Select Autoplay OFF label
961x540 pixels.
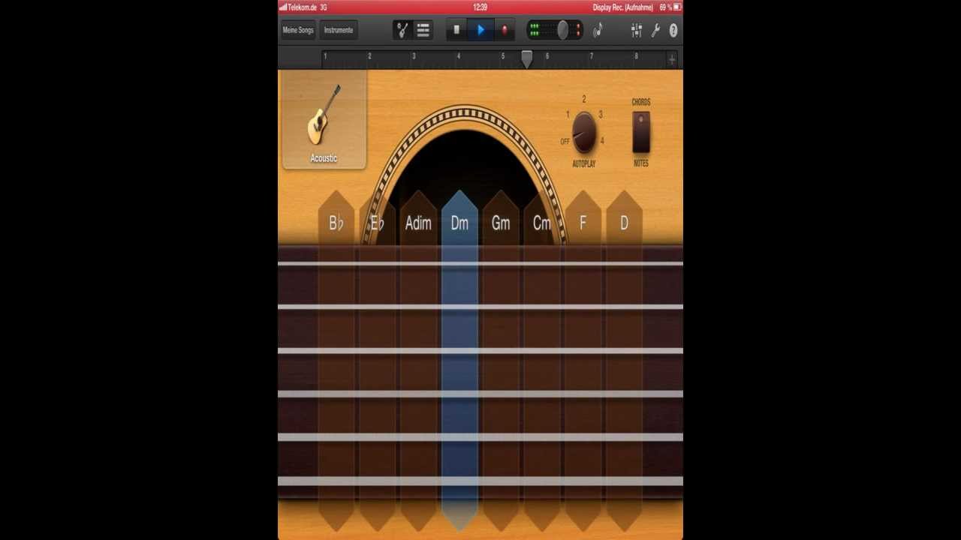pyautogui.click(x=565, y=141)
